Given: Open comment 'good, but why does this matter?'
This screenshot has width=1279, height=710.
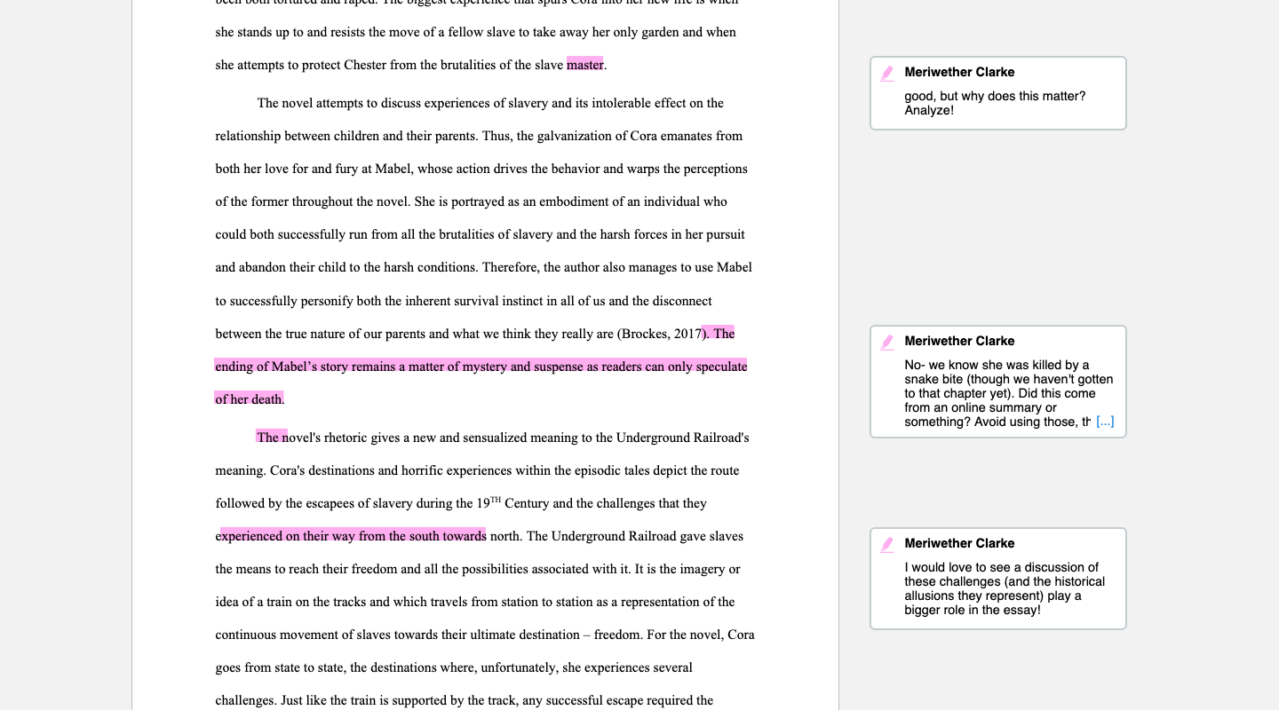Looking at the screenshot, I should click(997, 93).
